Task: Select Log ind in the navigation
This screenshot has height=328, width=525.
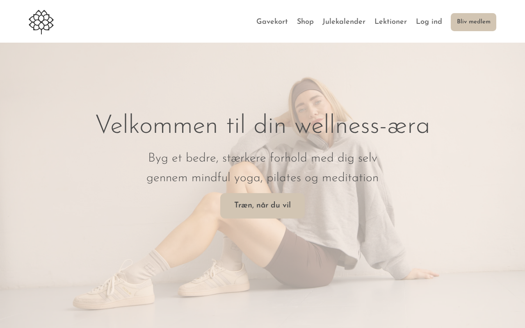Action: coord(429,22)
